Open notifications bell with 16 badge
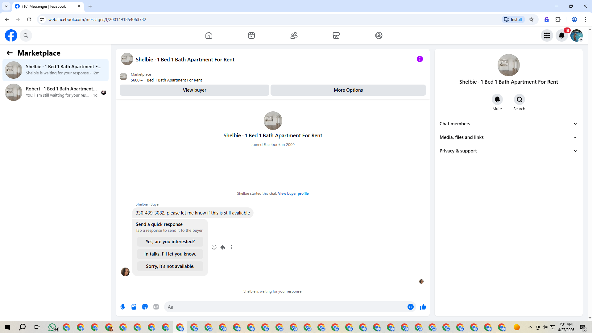 (x=562, y=35)
